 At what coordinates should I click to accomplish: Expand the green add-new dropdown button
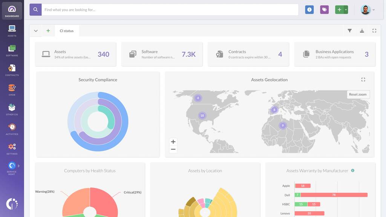[346, 10]
